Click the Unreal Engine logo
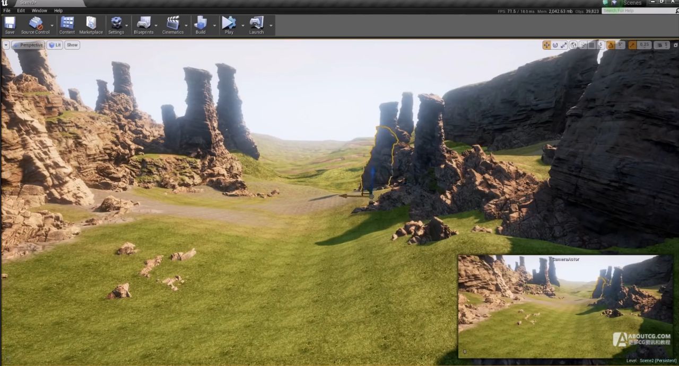 5,3
